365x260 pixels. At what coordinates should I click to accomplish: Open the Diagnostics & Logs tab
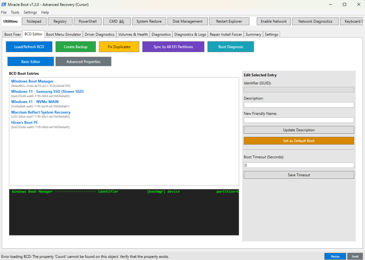tap(191, 34)
